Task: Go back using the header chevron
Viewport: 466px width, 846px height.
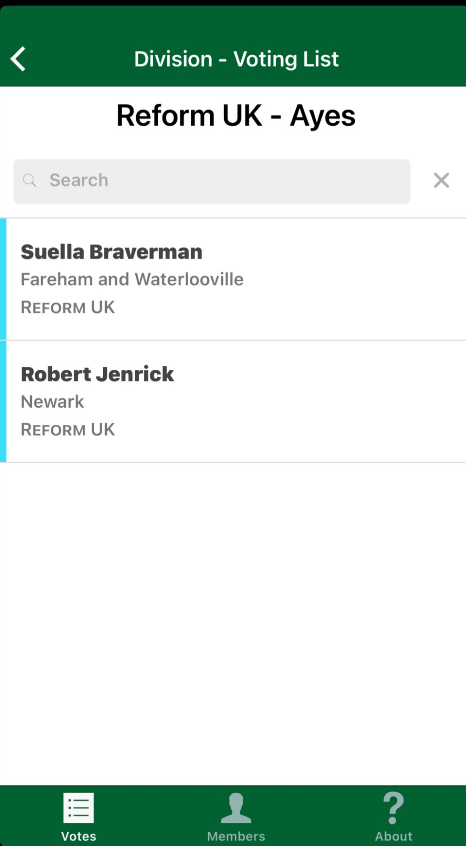Action: [x=18, y=59]
